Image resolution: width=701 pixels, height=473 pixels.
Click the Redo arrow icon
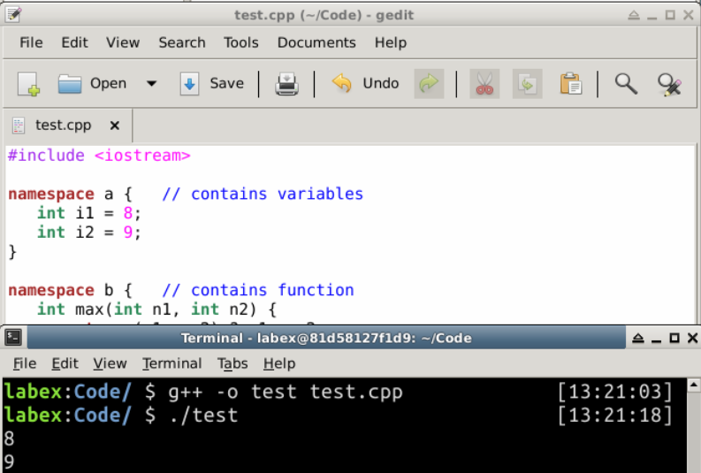pyautogui.click(x=429, y=84)
